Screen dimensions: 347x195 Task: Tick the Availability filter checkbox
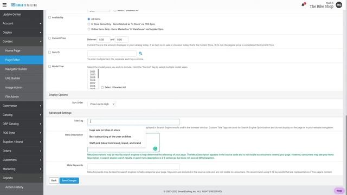pyautogui.click(x=49, y=17)
